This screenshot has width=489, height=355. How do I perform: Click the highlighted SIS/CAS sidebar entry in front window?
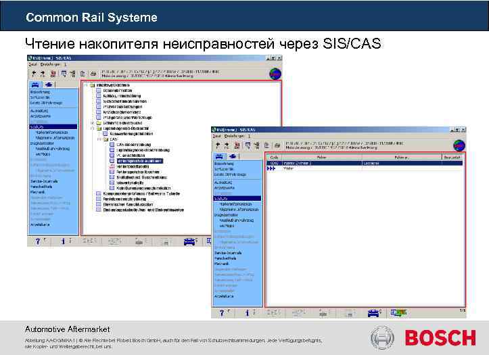237,198
